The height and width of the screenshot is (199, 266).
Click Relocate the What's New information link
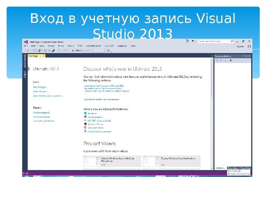coord(102,99)
